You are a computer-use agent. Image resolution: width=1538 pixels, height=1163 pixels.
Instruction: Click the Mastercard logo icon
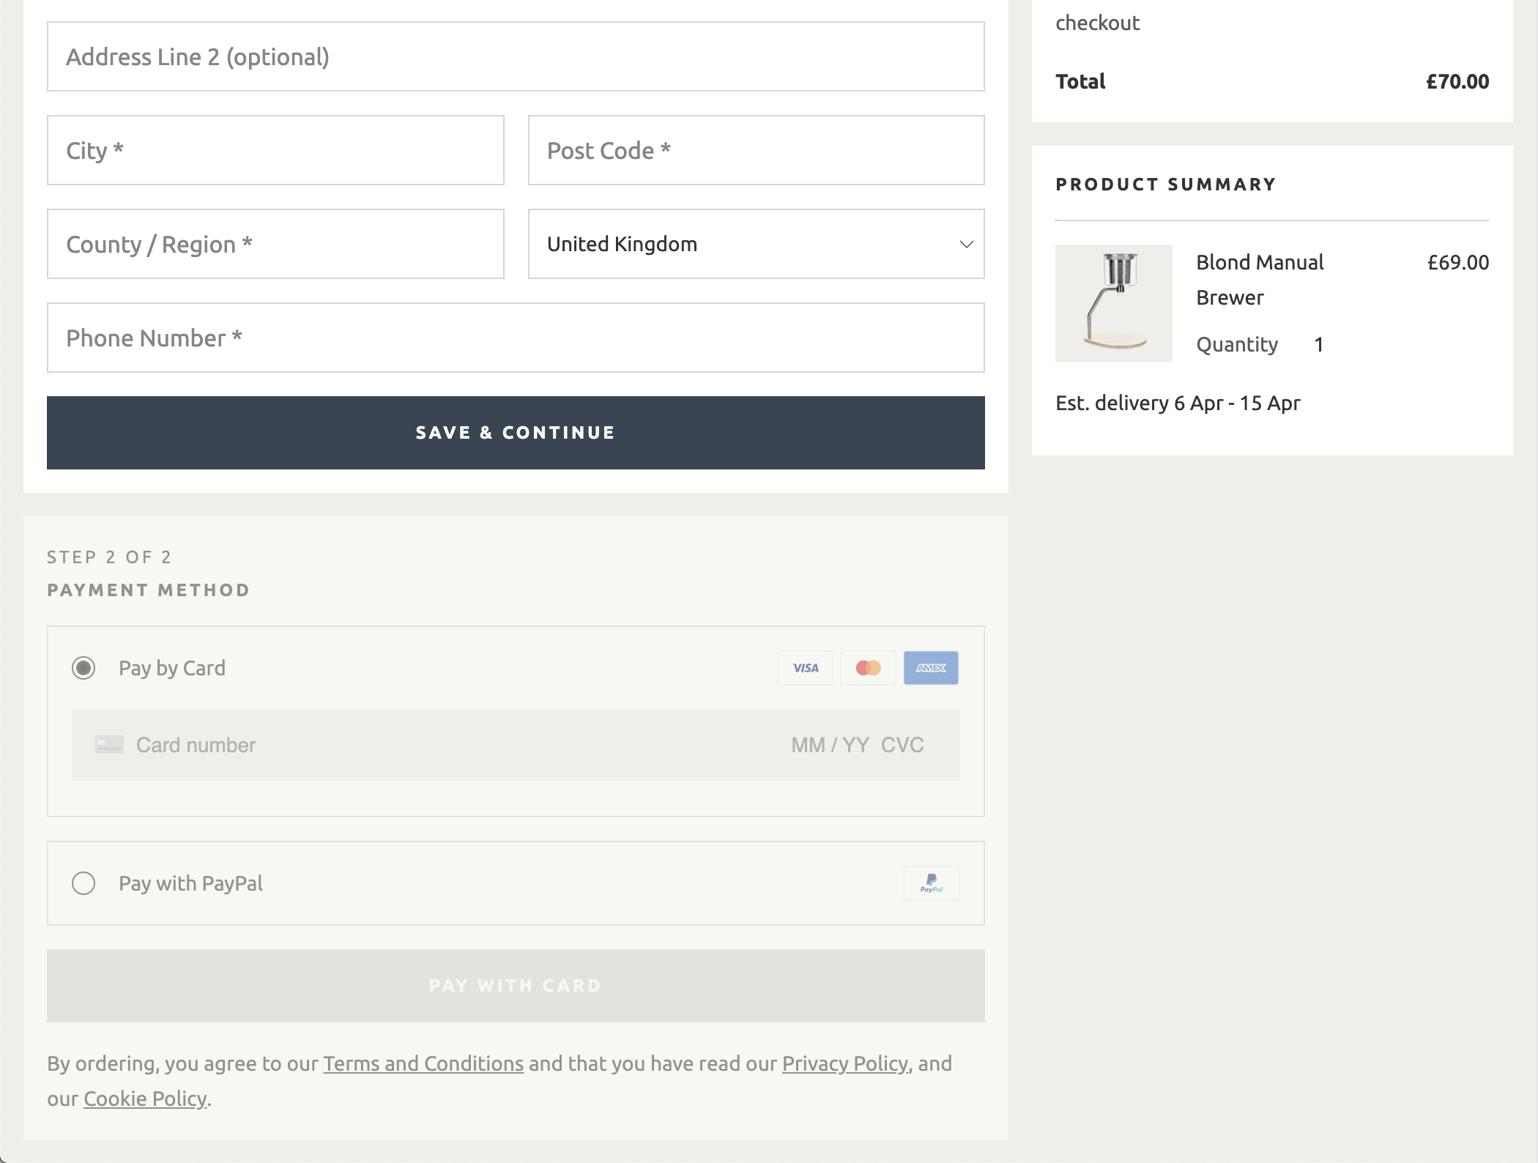(x=868, y=668)
